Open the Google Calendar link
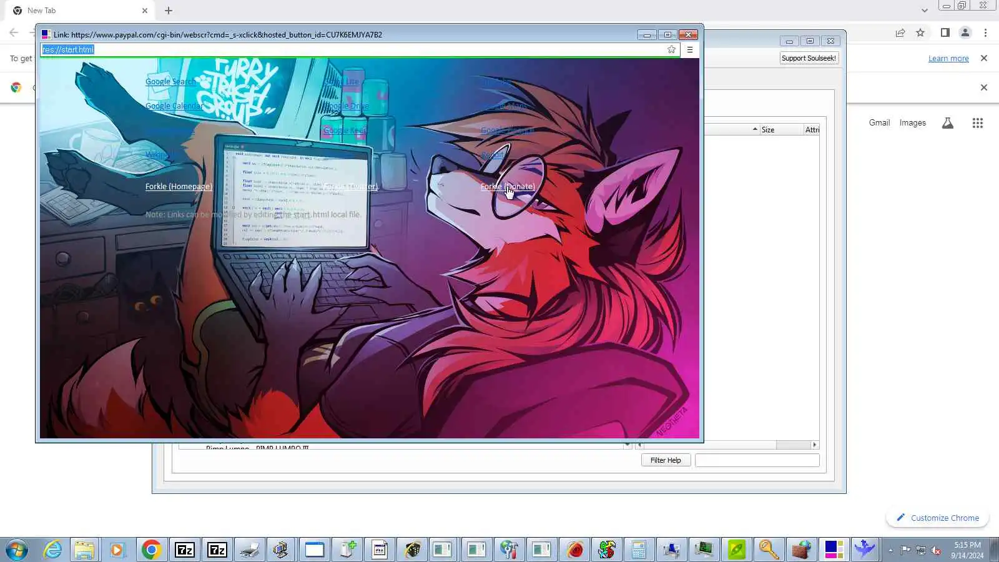 tap(174, 106)
